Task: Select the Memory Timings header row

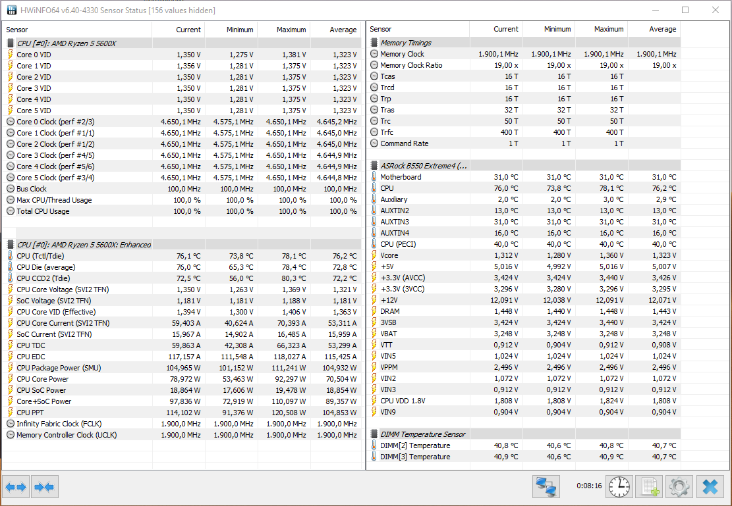Action: [x=523, y=43]
